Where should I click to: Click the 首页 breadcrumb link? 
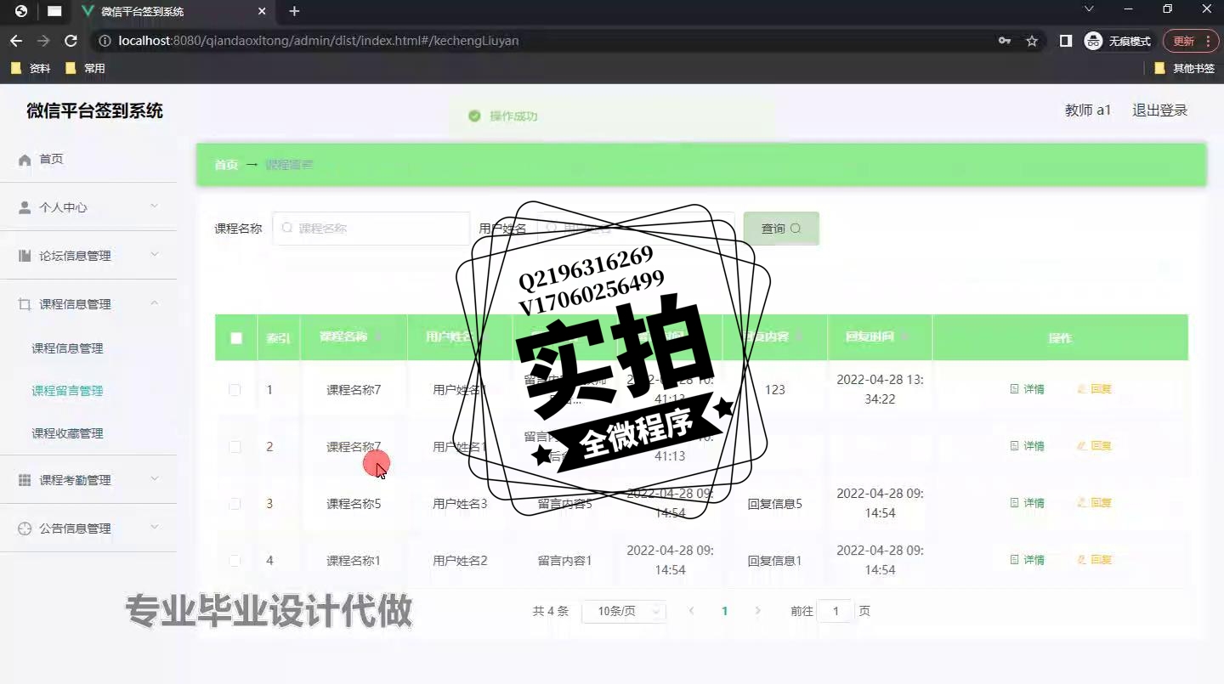(226, 165)
